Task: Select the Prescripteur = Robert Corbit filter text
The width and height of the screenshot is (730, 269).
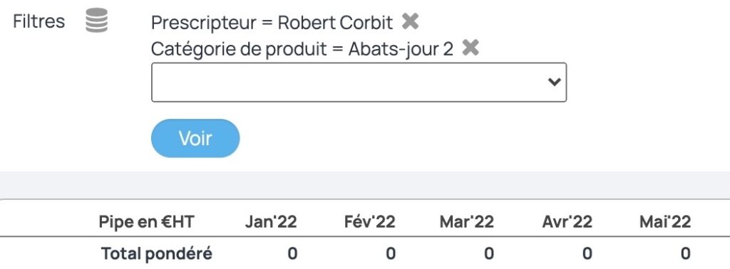Action: point(272,22)
